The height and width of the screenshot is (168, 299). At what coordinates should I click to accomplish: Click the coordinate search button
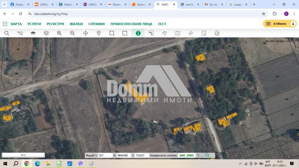(x=207, y=155)
